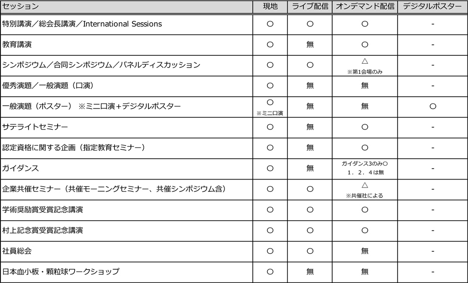Select 教育講演 row label
Viewport: 468px width, 283px height.
17,44
